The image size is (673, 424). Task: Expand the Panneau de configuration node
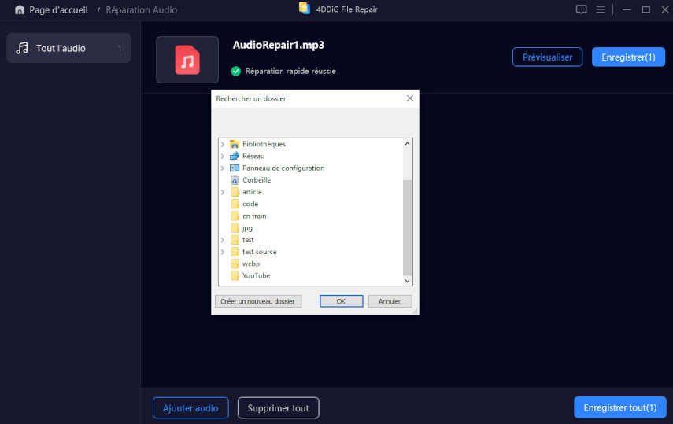222,168
